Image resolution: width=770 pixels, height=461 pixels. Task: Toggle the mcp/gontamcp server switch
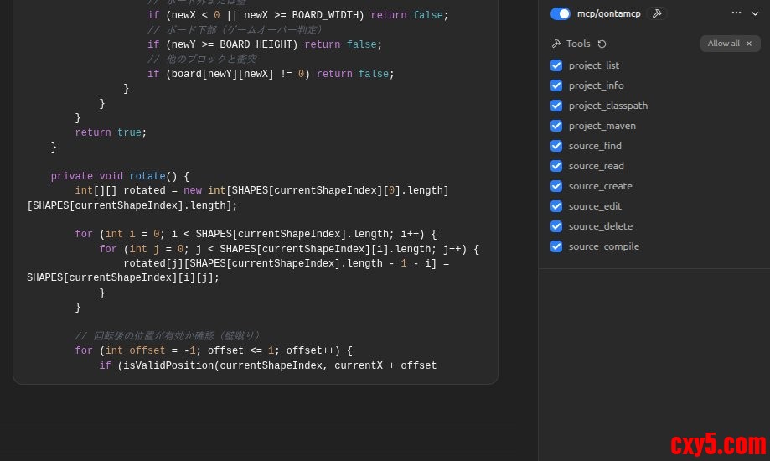561,13
